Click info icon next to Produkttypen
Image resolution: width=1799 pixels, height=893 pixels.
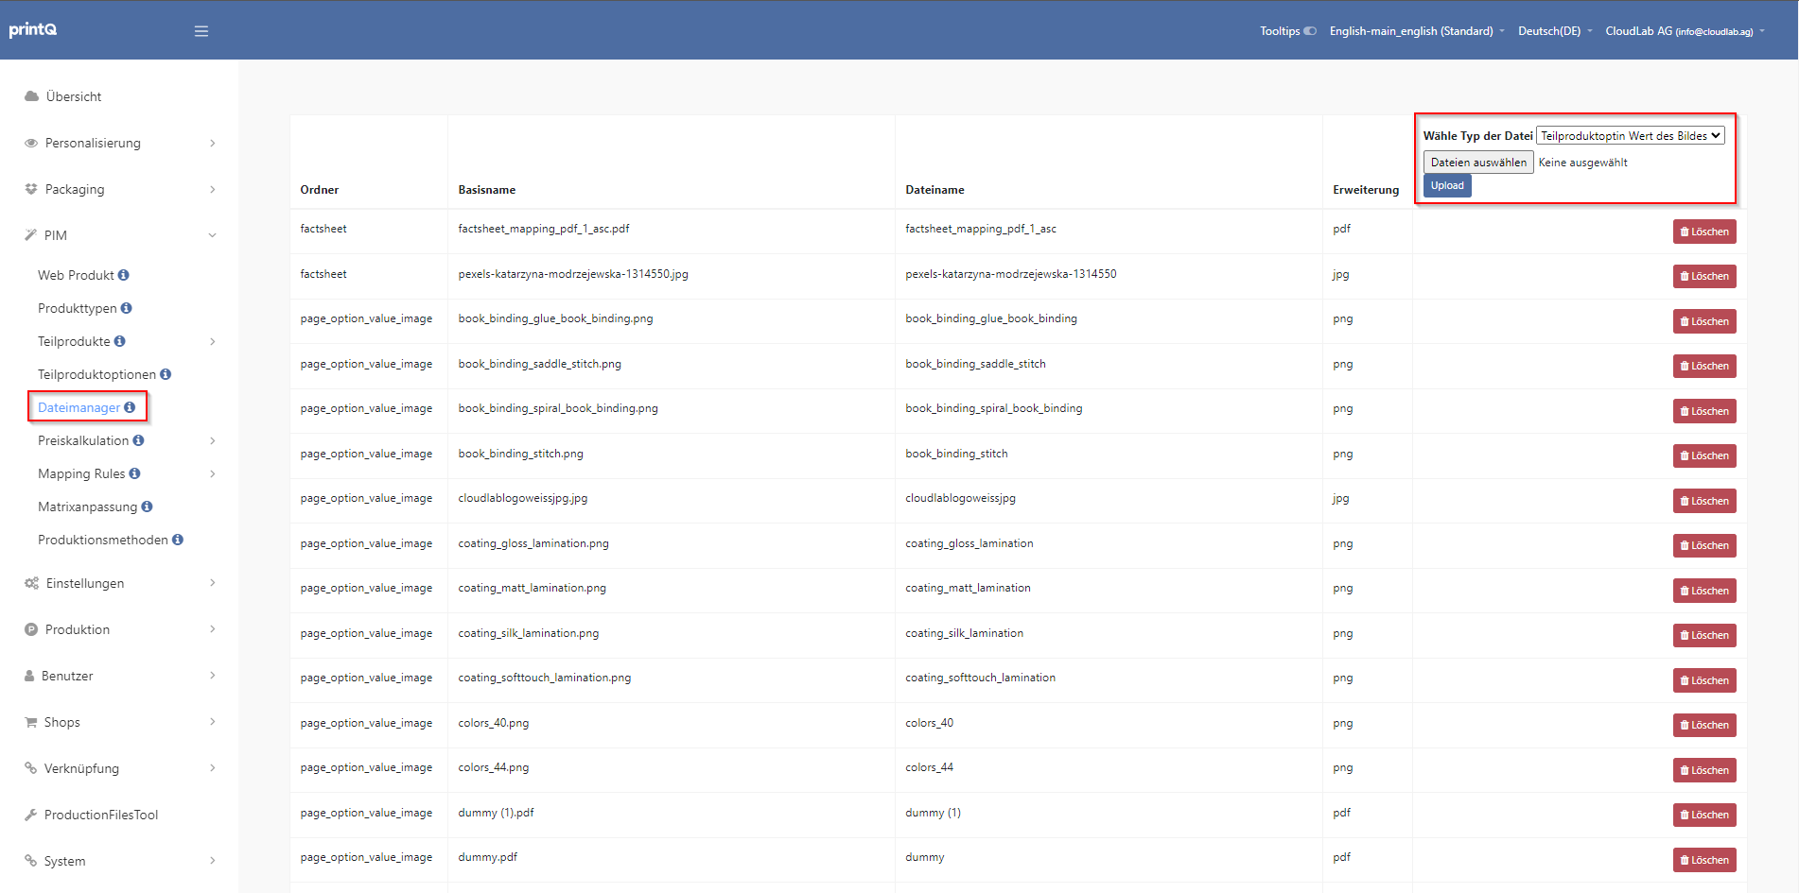126,308
